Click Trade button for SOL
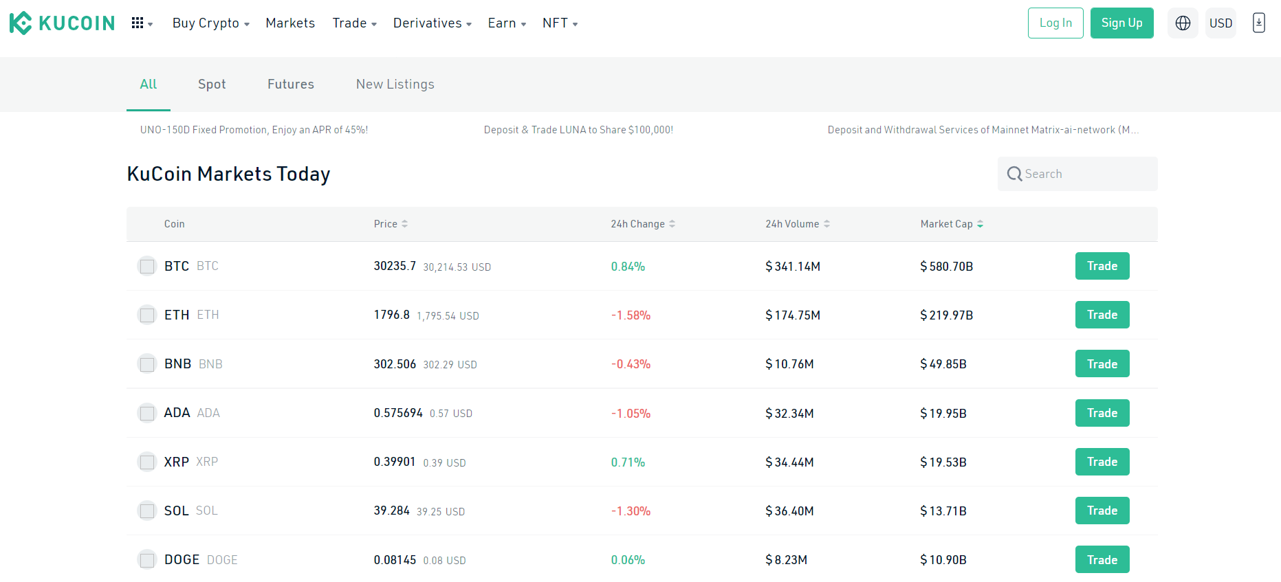Image resolution: width=1281 pixels, height=582 pixels. point(1102,511)
